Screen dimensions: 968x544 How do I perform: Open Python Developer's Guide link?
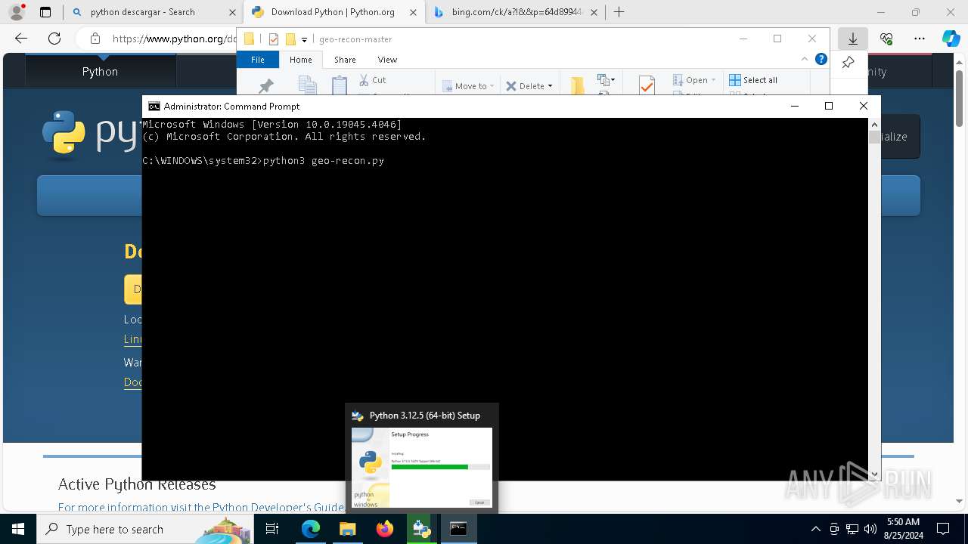pos(278,507)
